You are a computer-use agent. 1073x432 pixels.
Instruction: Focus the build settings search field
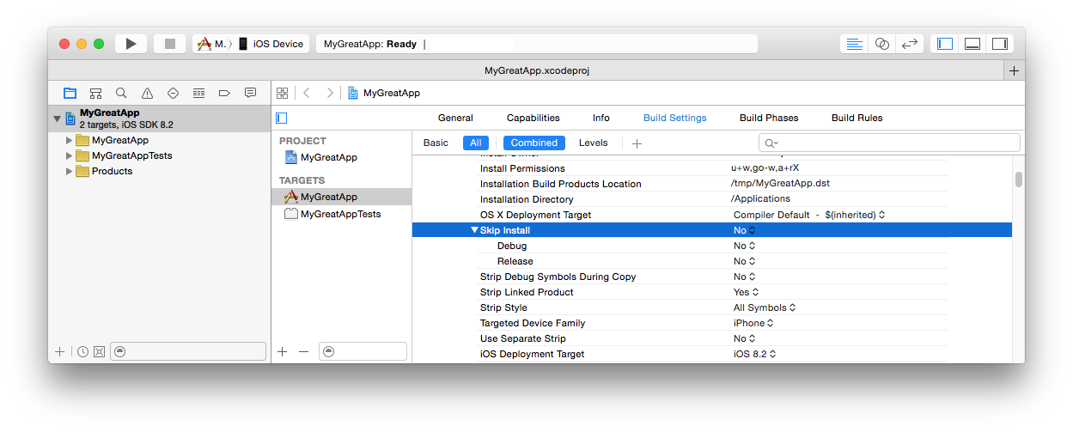tap(889, 143)
